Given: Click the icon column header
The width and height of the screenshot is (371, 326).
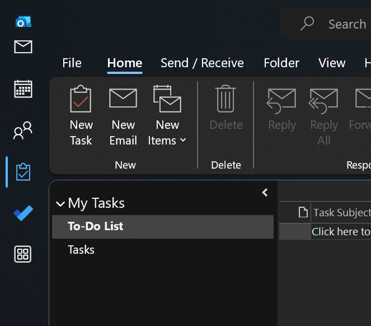Looking at the screenshot, I should click(x=303, y=212).
